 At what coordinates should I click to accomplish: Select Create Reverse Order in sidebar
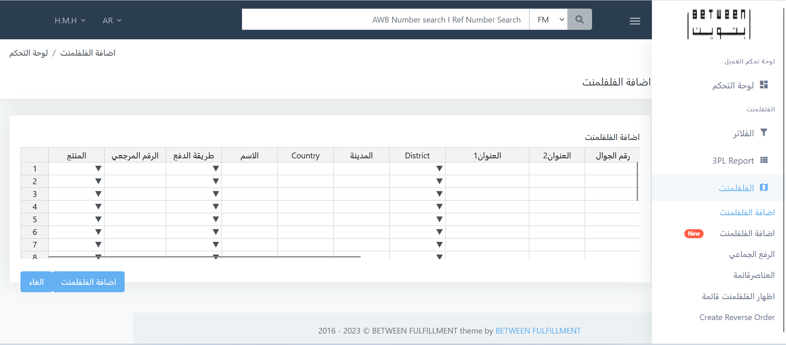click(736, 317)
